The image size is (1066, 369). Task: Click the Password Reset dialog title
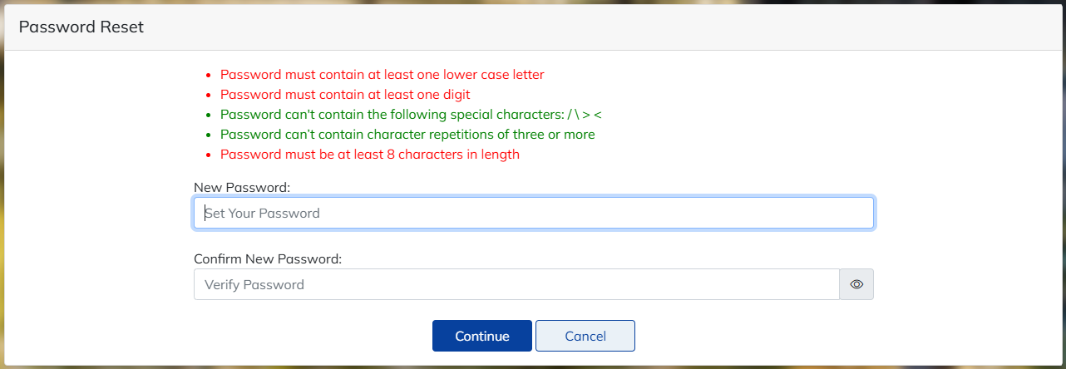81,27
